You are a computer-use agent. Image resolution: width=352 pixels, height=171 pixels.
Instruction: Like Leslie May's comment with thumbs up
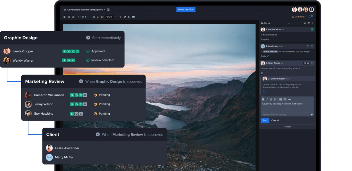pyautogui.click(x=268, y=56)
